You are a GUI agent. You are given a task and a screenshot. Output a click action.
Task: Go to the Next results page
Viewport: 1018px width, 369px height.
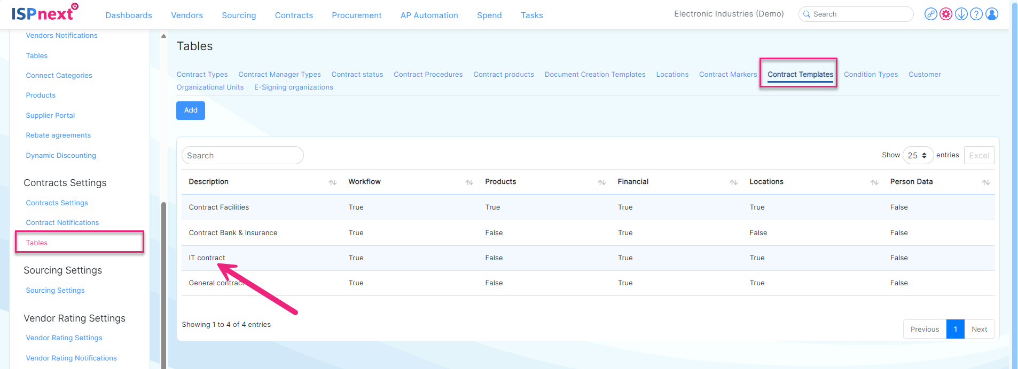979,329
